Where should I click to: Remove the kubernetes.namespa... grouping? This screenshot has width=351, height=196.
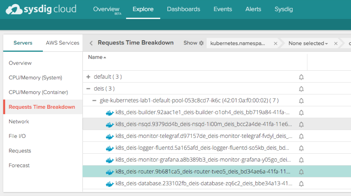(275, 43)
